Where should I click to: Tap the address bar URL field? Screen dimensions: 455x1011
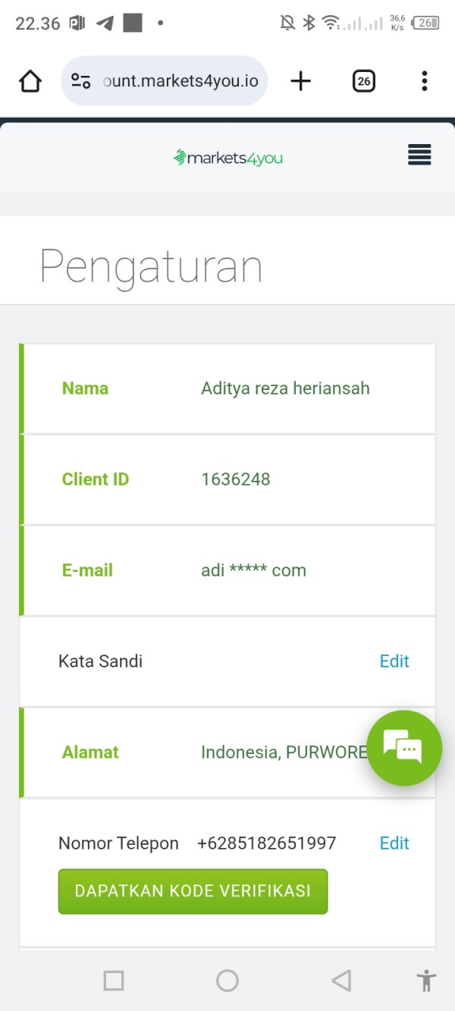pos(180,81)
